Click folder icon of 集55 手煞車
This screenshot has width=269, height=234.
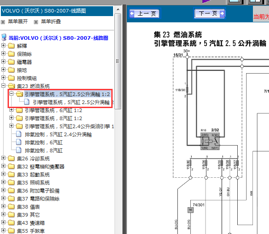coord(11,231)
